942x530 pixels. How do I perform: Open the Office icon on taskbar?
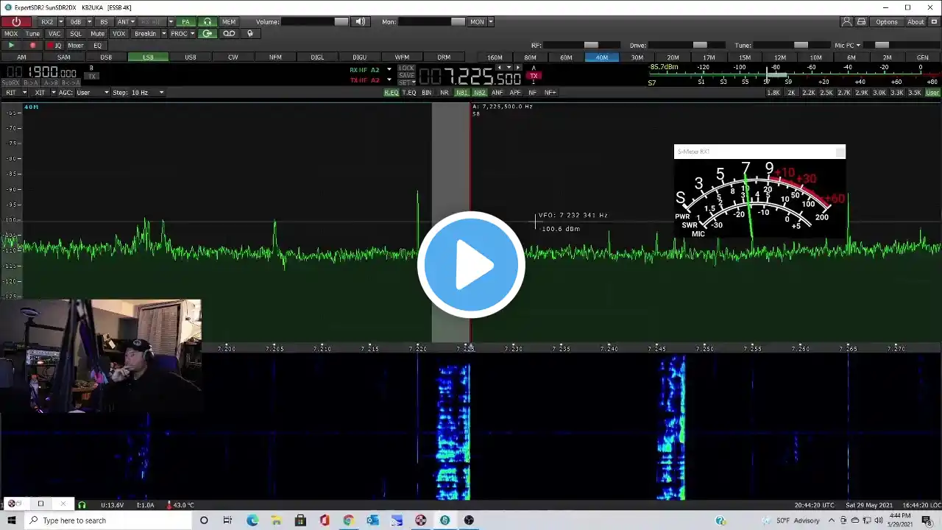(x=325, y=520)
